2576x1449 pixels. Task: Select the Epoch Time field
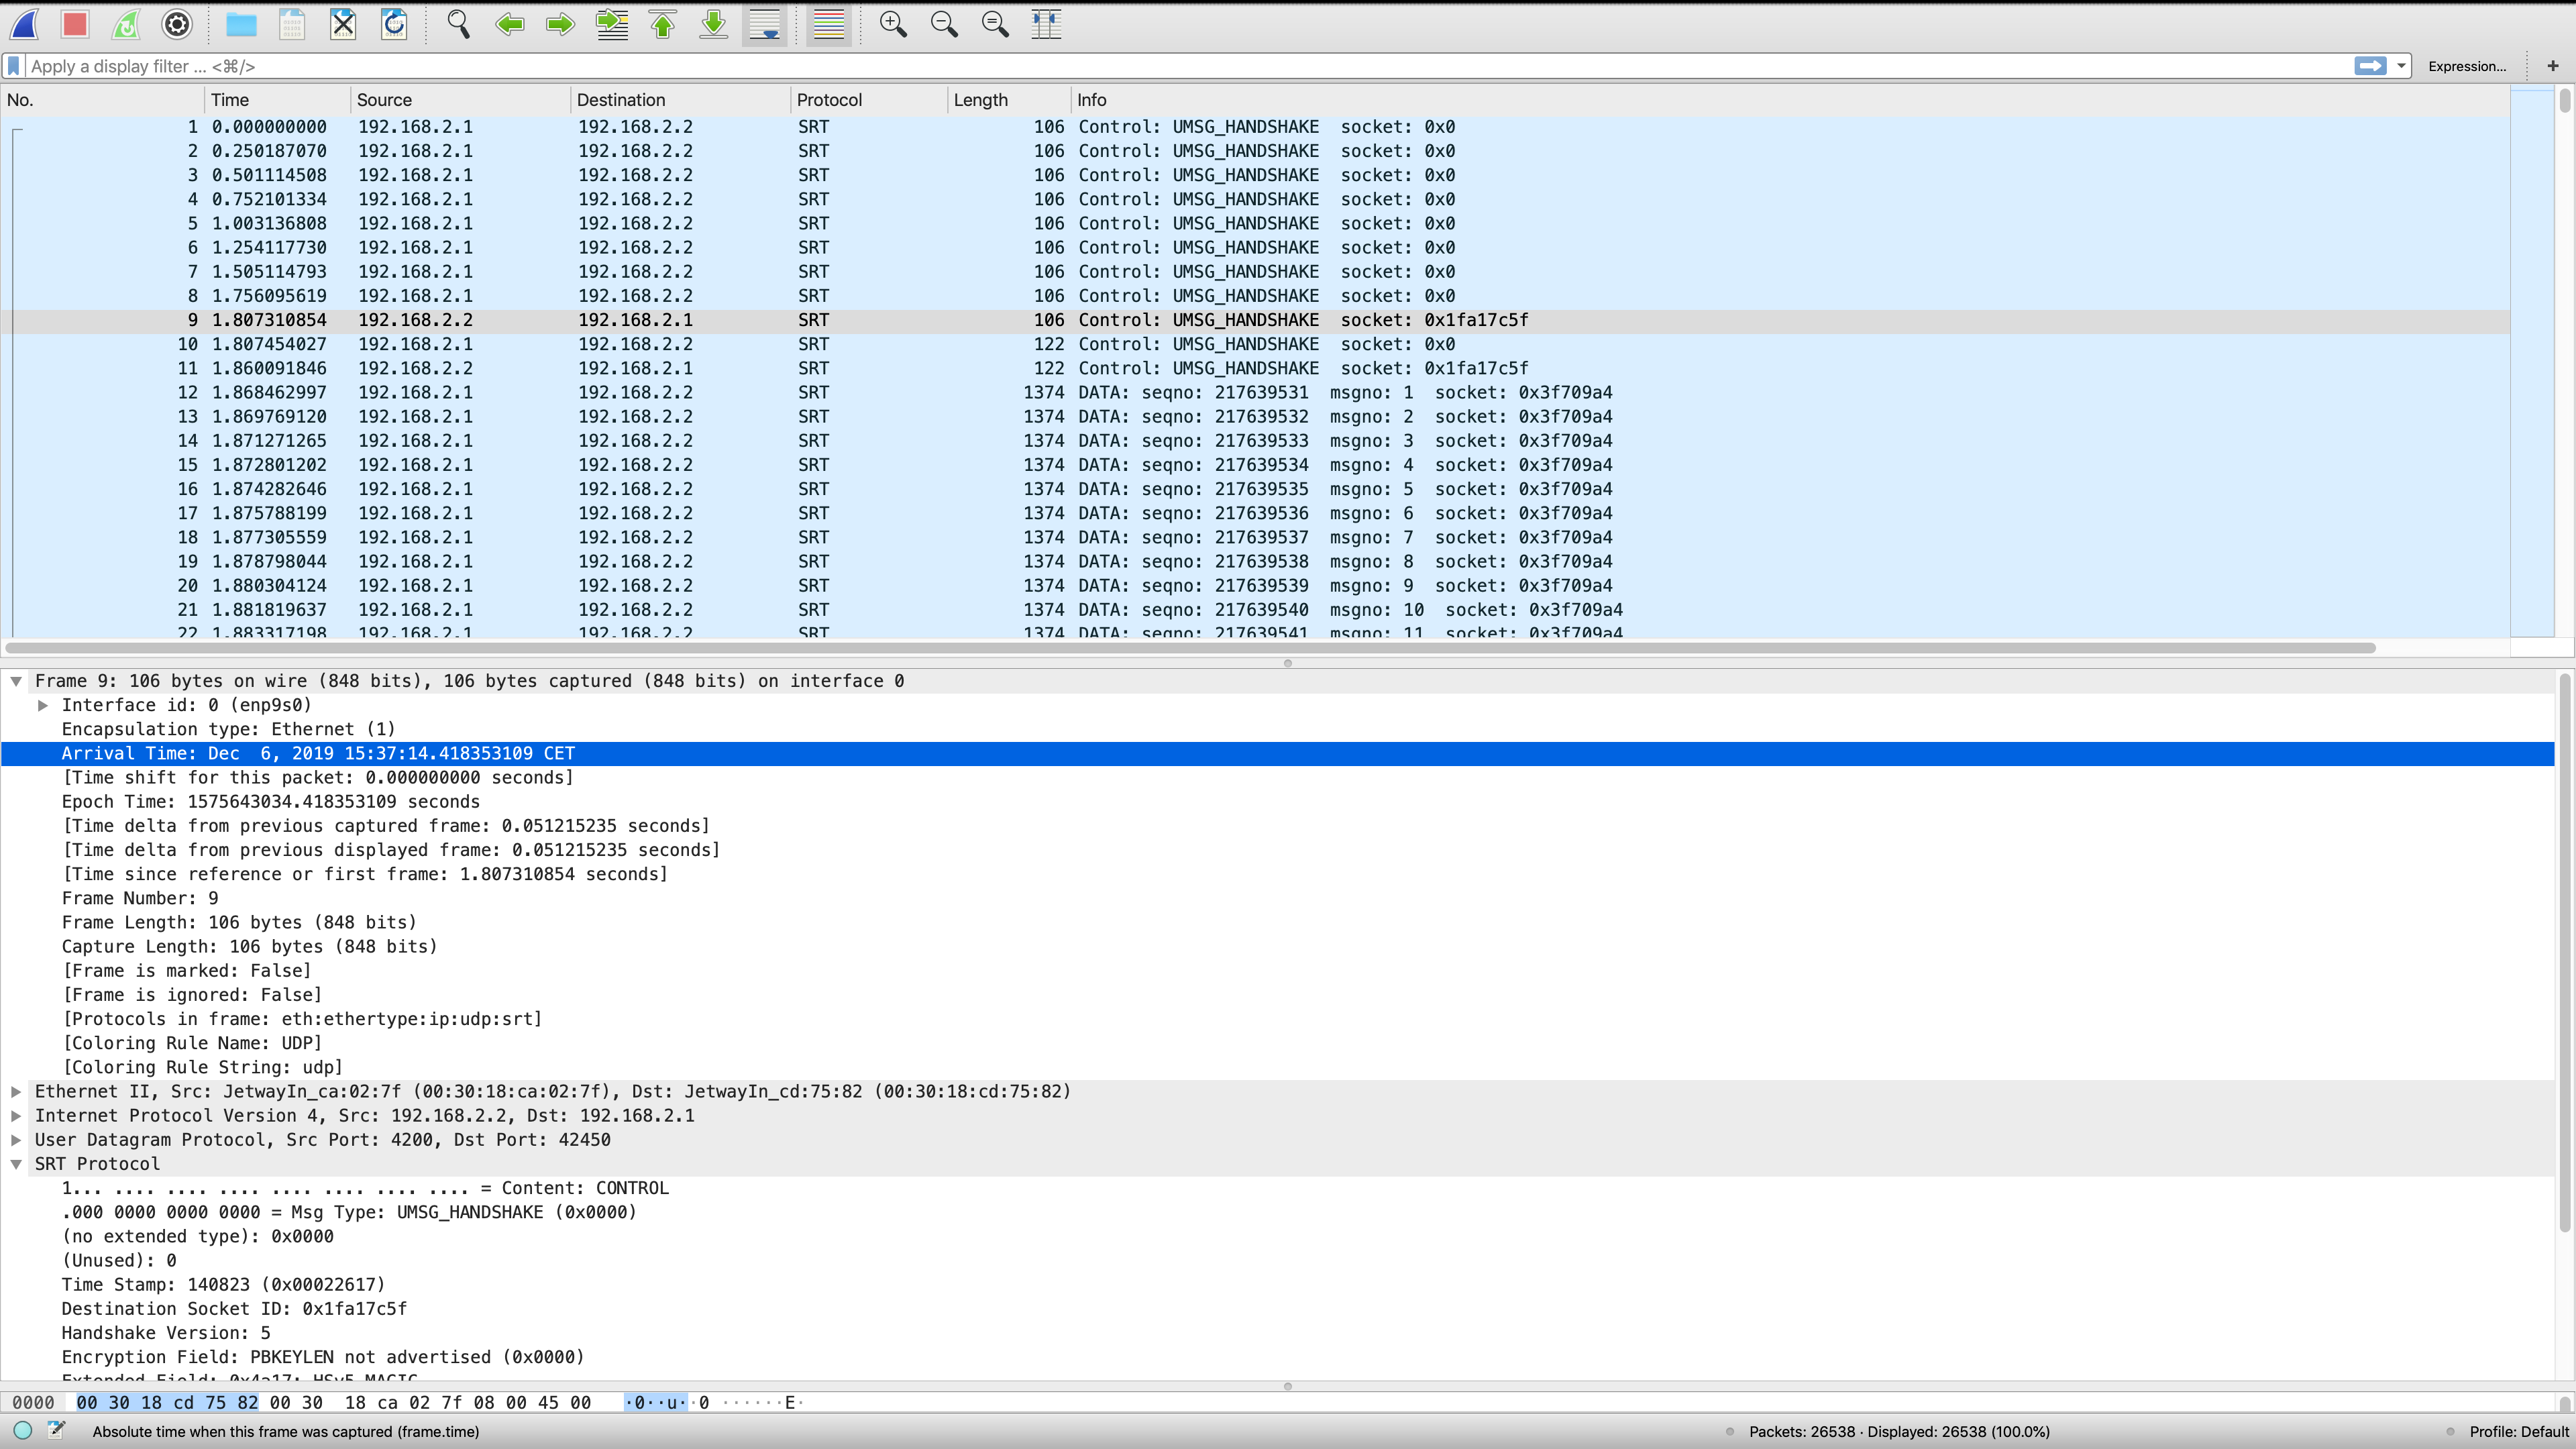pos(1278,802)
